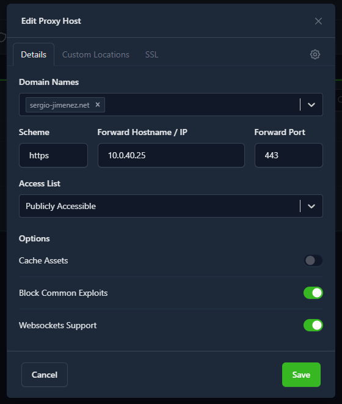Expand the Domain Names dropdown arrow
The width and height of the screenshot is (342, 404).
click(311, 105)
